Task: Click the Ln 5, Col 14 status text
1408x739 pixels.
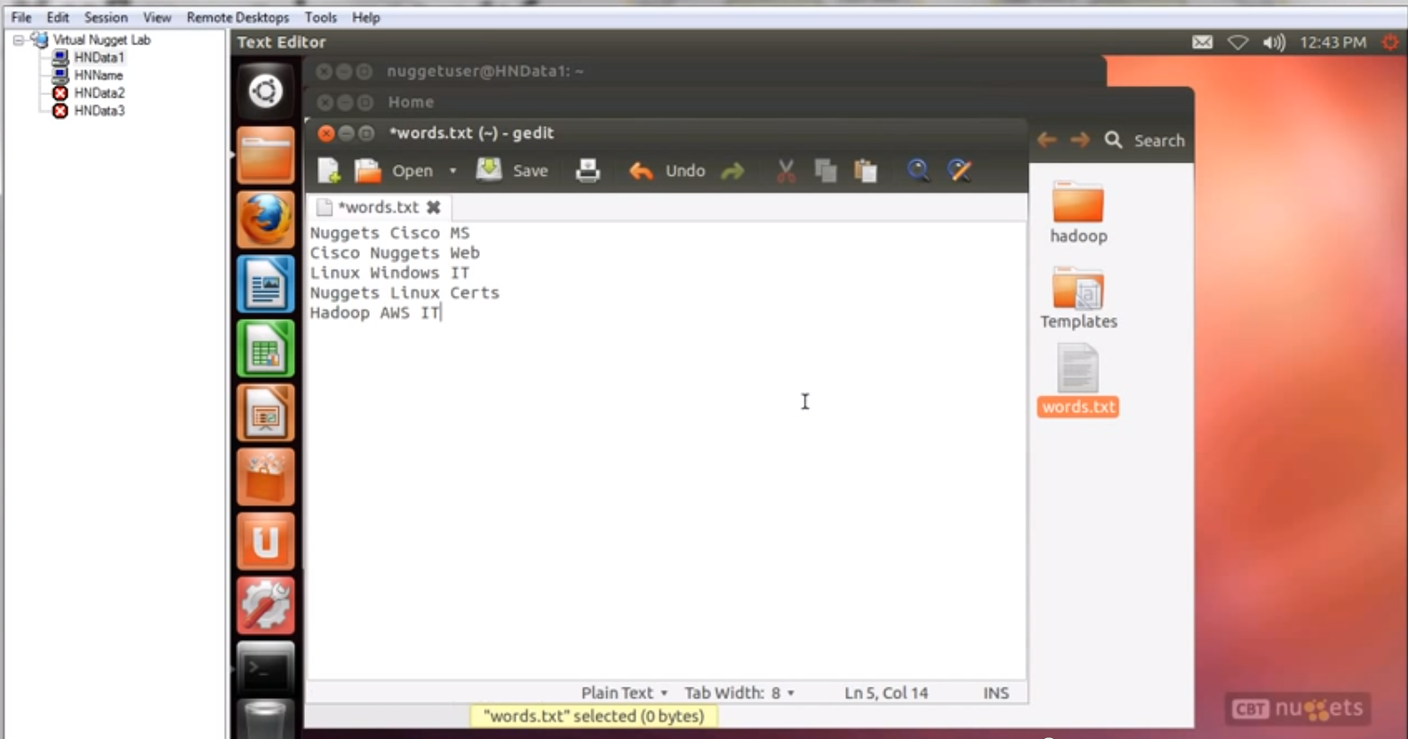Action: (886, 693)
